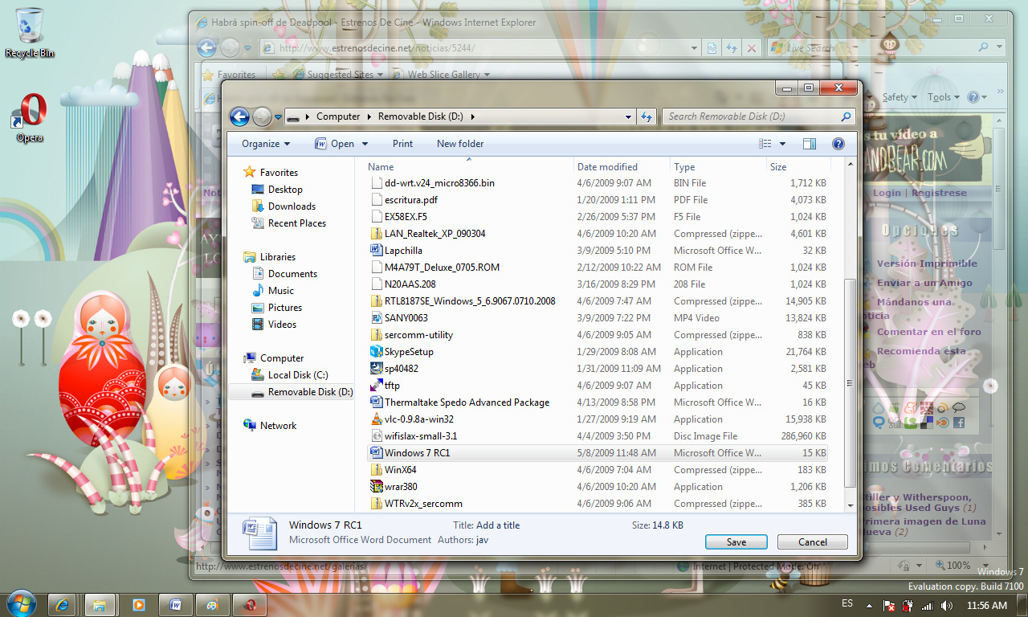The width and height of the screenshot is (1028, 617).
Task: Open the SkypeSetup application file
Action: [x=409, y=352]
